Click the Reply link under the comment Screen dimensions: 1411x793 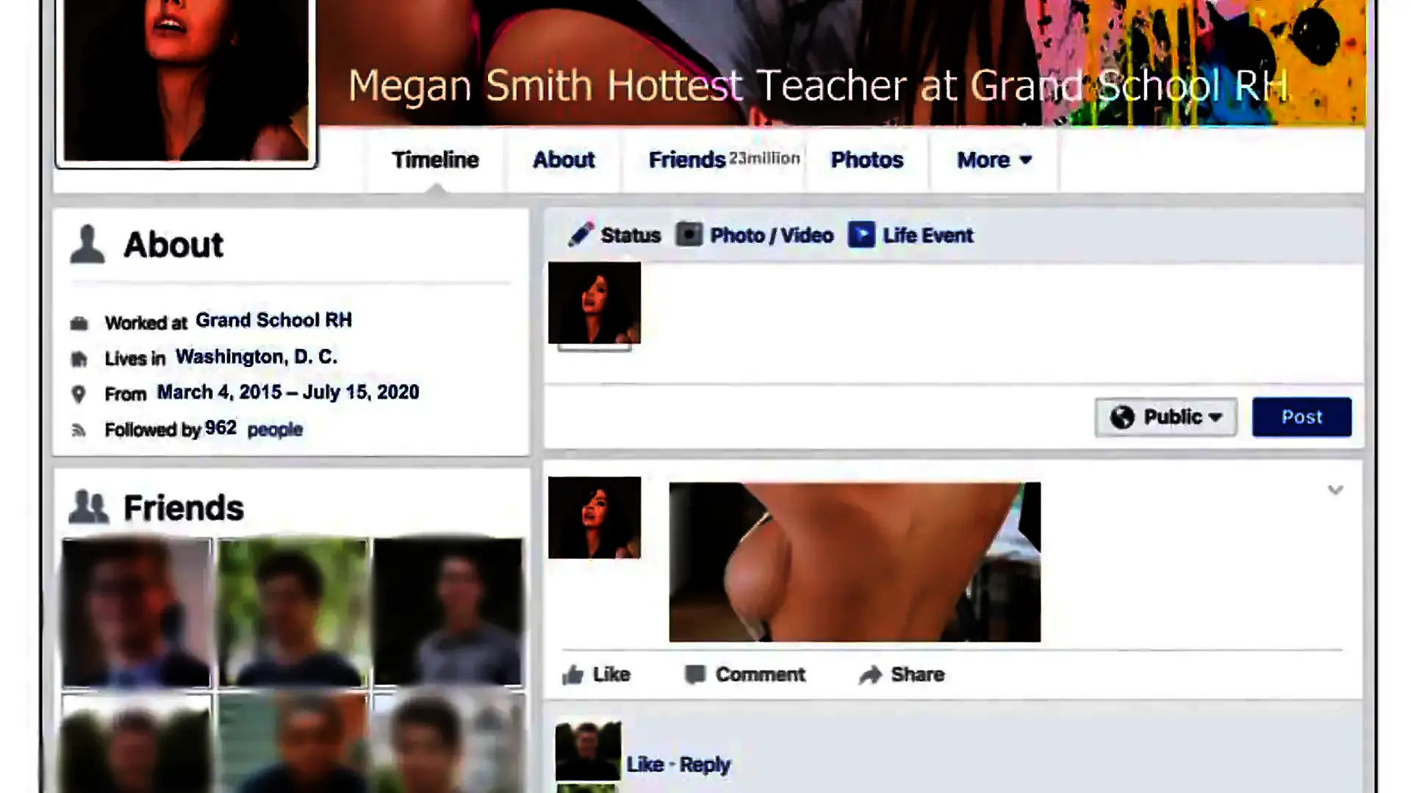click(x=704, y=764)
